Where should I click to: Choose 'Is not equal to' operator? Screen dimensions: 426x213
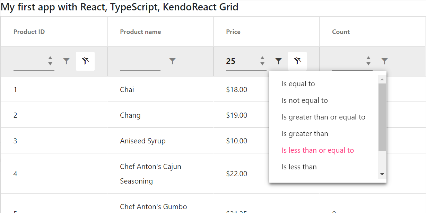pyautogui.click(x=305, y=100)
